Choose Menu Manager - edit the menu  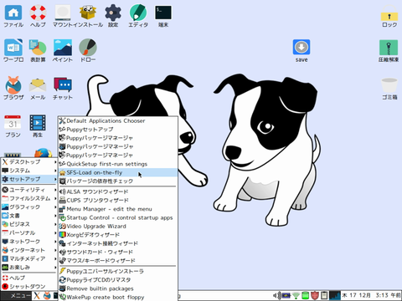tap(118, 209)
